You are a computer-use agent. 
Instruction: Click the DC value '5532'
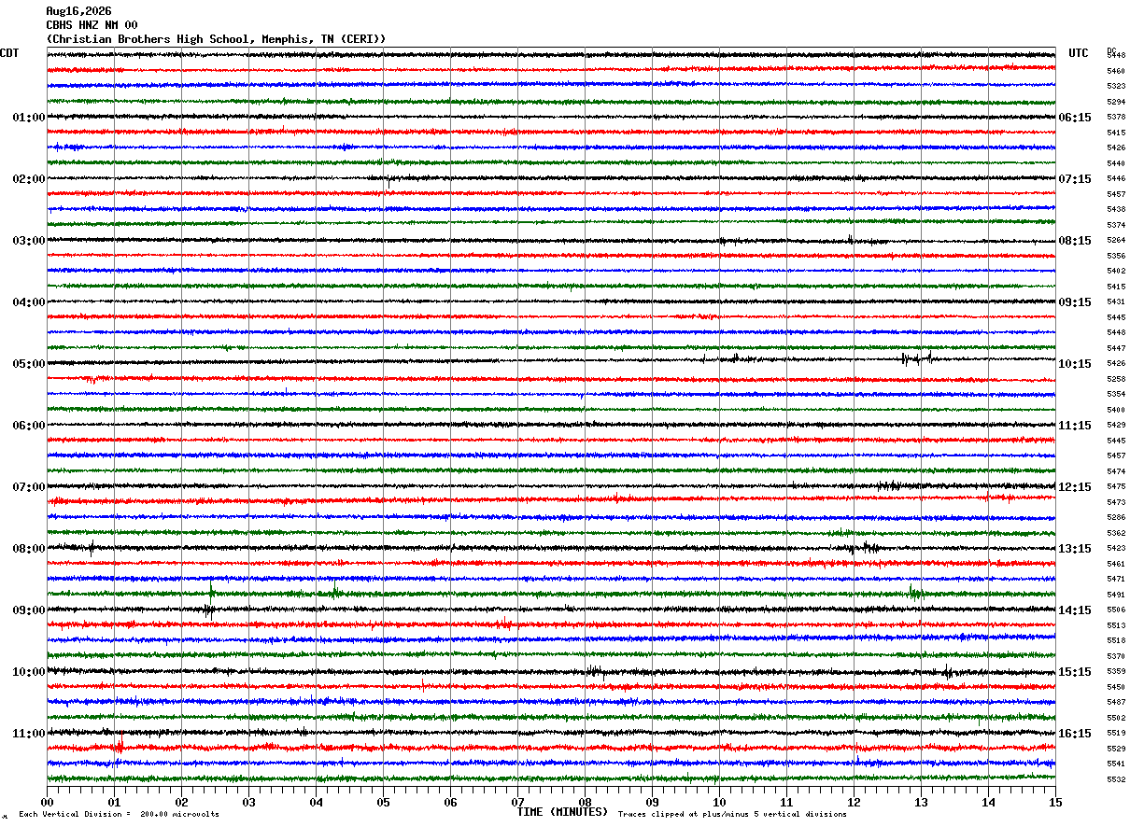(1116, 779)
